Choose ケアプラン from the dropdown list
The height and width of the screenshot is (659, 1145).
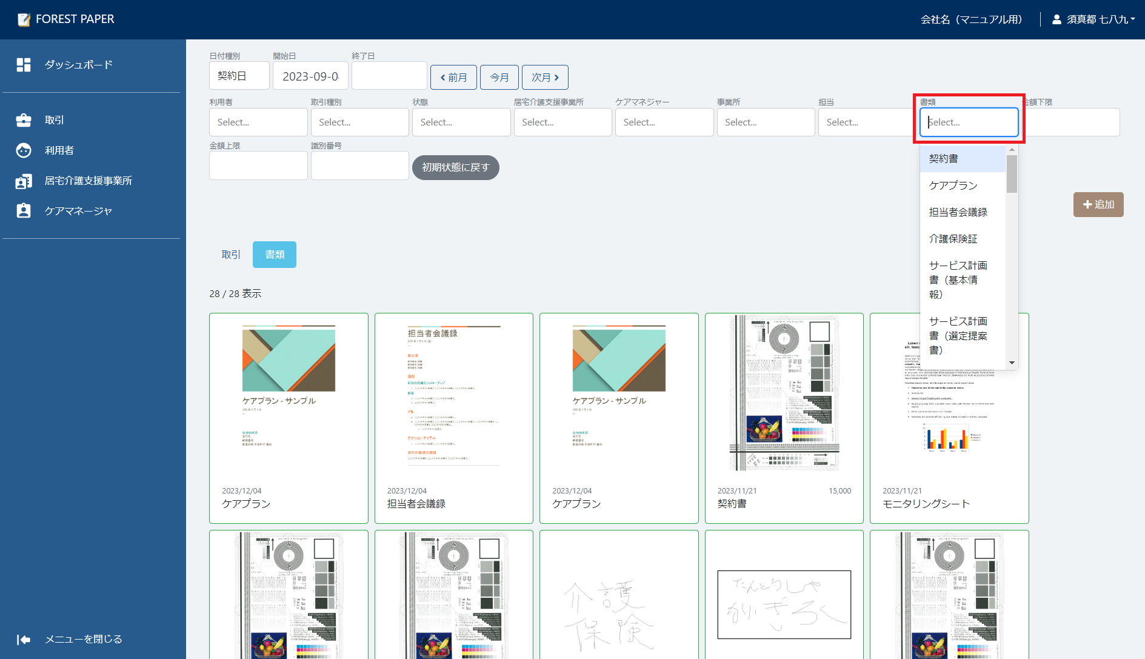tap(953, 186)
